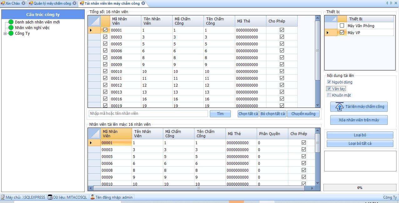Viewport: 399px width, 203px height.
Task: Close the Xin Chào tab
Action: [x=23, y=3]
